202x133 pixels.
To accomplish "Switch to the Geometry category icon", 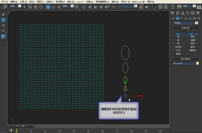I will point(173,18).
